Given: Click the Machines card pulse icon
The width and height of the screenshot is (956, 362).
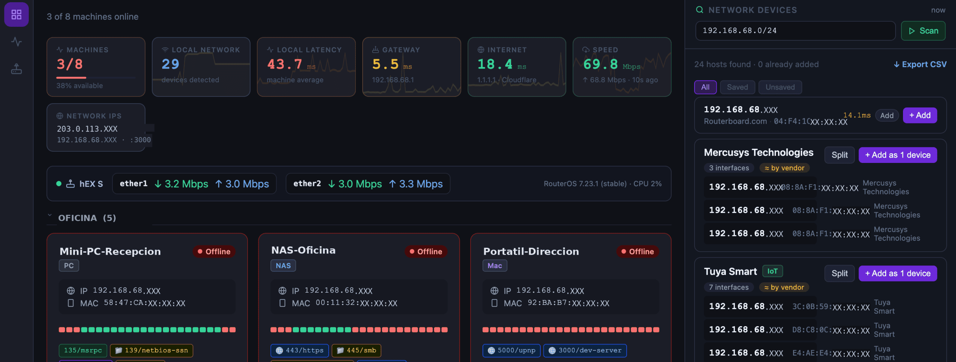Looking at the screenshot, I should tap(60, 50).
